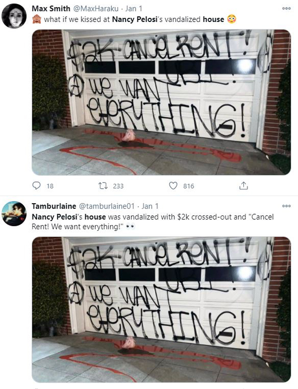Like Max Smith's tweet with heart icon
Screen dimensions: 298x389
click(x=173, y=186)
